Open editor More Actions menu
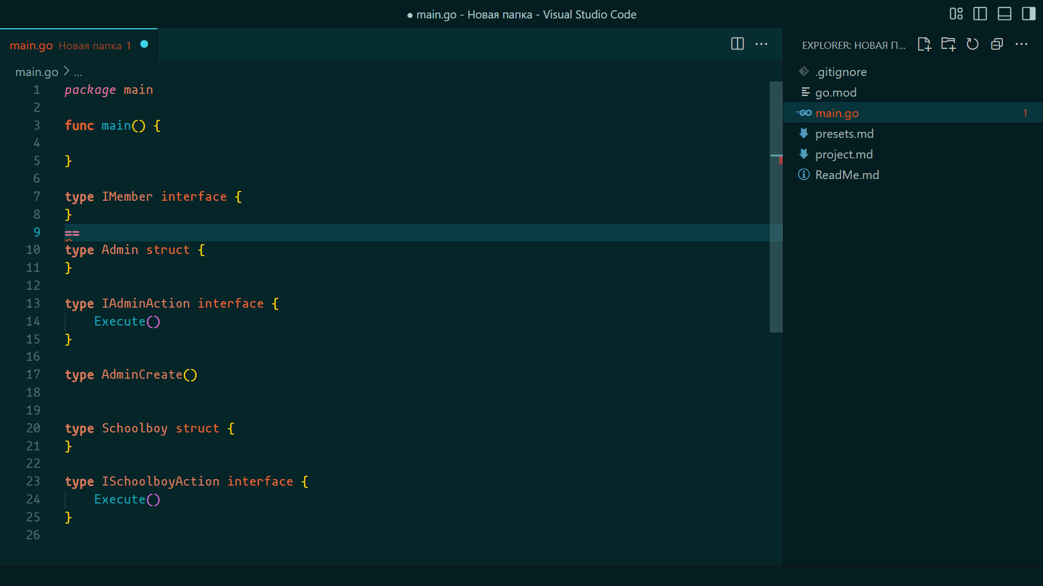Viewport: 1043px width, 586px height. click(762, 44)
